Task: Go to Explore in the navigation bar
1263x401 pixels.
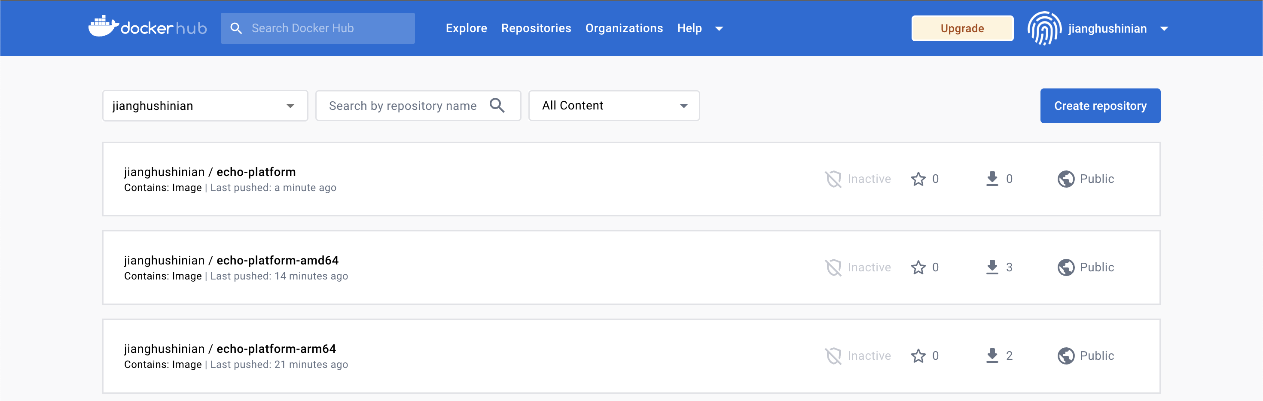Action: tap(466, 28)
